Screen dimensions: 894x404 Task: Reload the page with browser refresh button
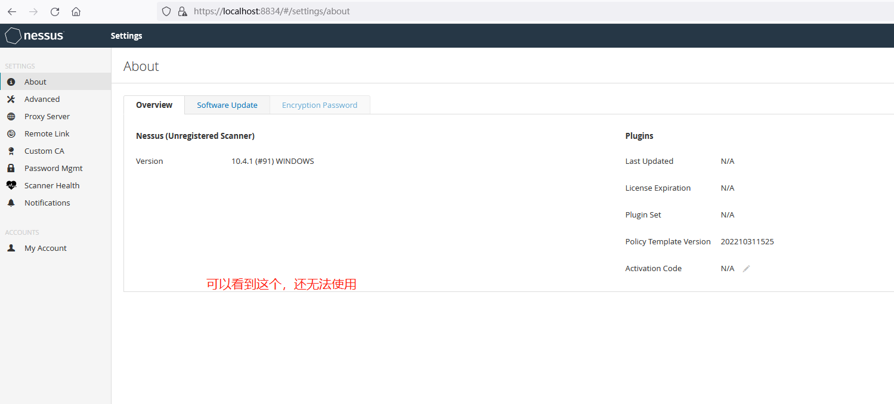point(55,11)
